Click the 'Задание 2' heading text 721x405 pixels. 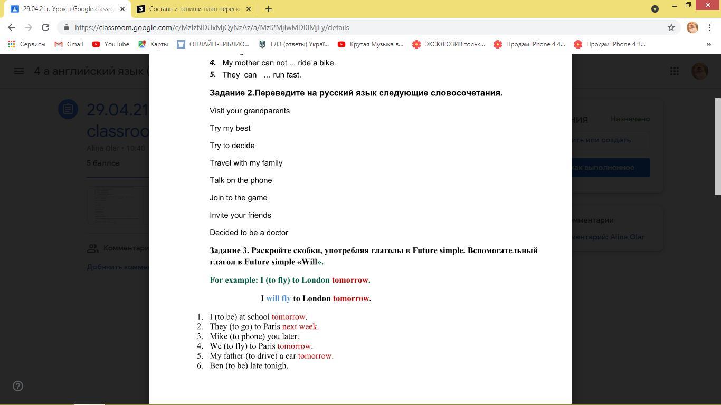tap(356, 93)
